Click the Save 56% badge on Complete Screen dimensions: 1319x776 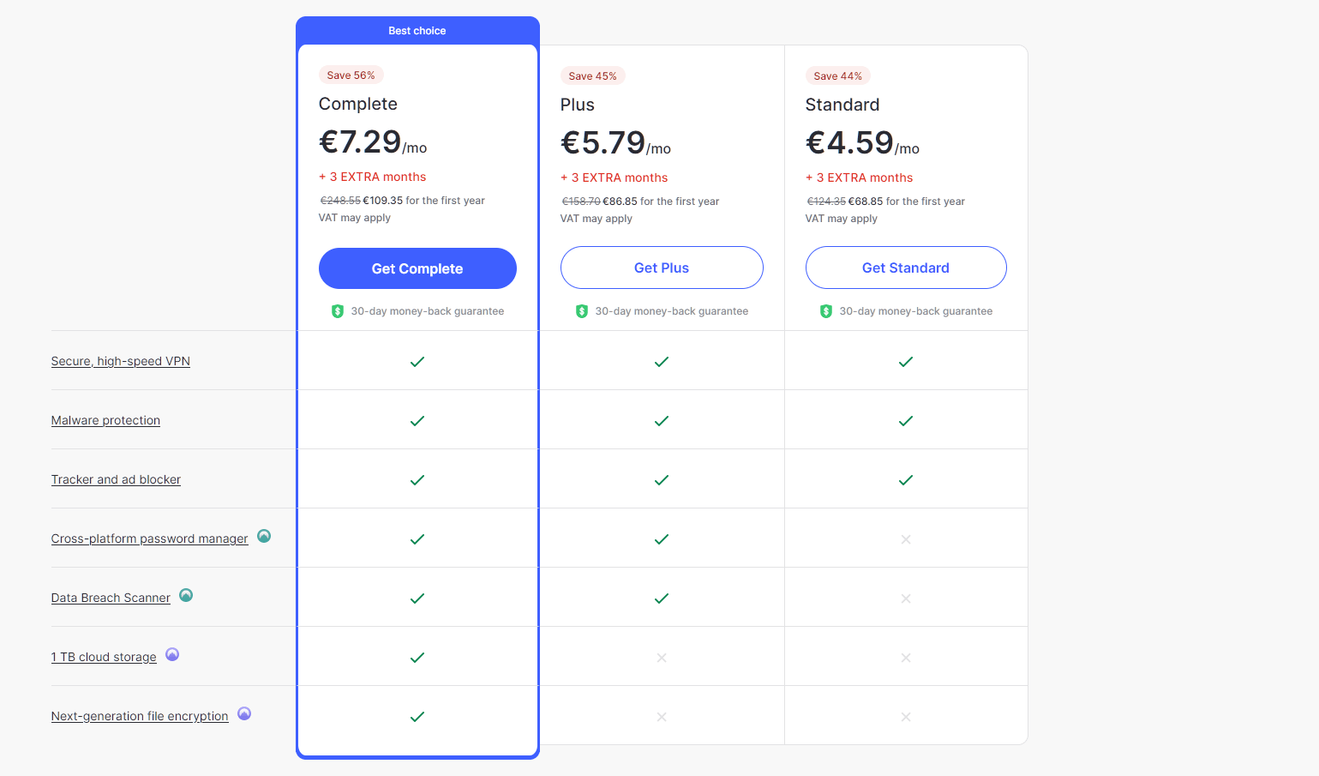(x=351, y=75)
